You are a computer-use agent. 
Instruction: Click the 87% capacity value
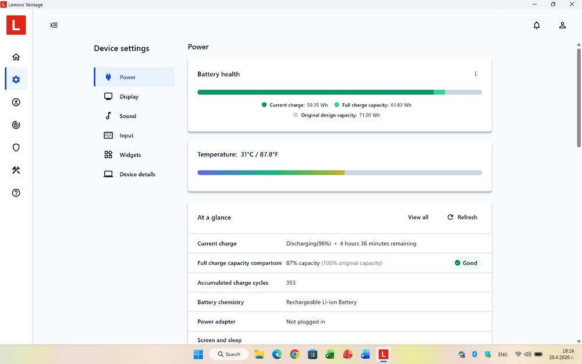(303, 263)
